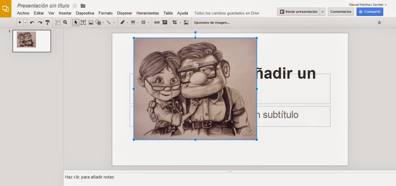Open the Ver menu

click(x=51, y=13)
